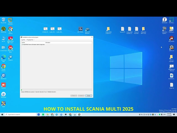Viewport: 177px width, 133px height.
Task: Open the VMware Workstation desktop icon
Action: (11, 21)
